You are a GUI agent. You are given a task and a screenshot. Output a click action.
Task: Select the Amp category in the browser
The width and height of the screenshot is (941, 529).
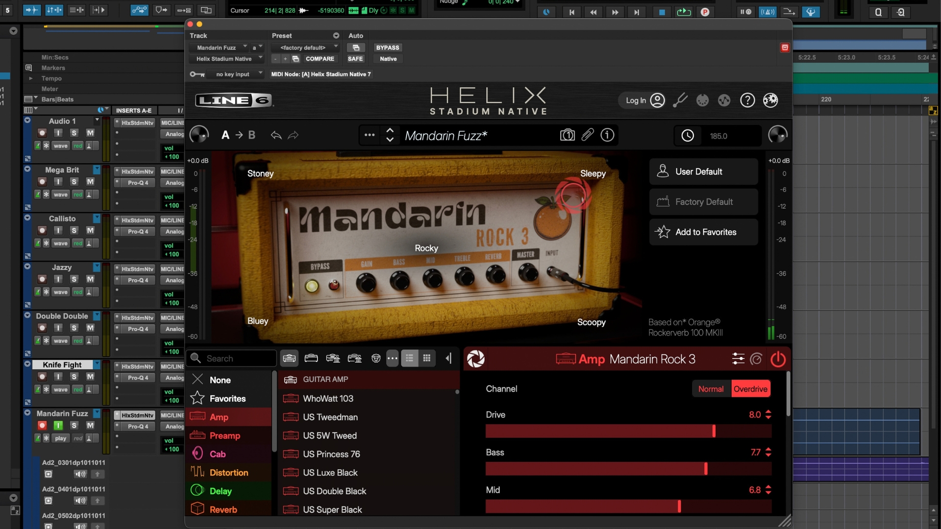click(229, 417)
